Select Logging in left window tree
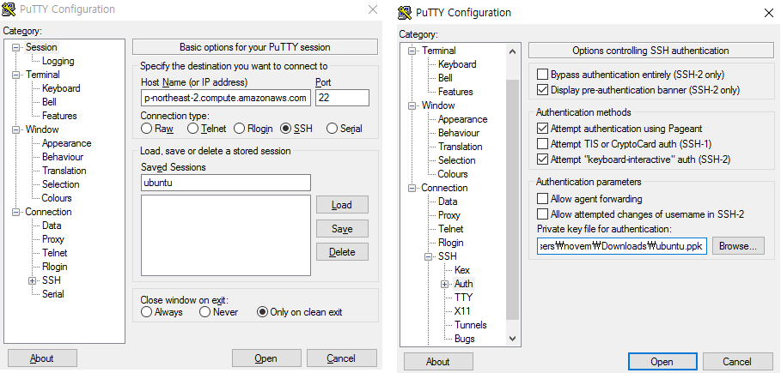The image size is (781, 373). click(x=58, y=61)
